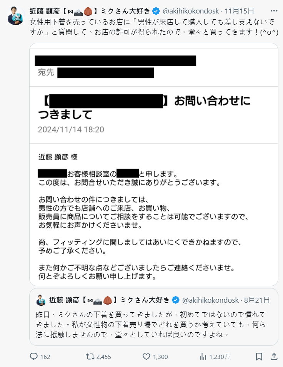Viewport: 283px width, 367px height.
Task: Click display name 近藤 顕彦 at top
Action: pyautogui.click(x=45, y=11)
